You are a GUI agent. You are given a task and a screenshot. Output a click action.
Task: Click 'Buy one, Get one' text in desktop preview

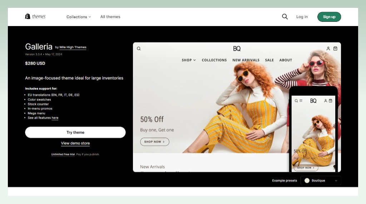pyautogui.click(x=157, y=130)
